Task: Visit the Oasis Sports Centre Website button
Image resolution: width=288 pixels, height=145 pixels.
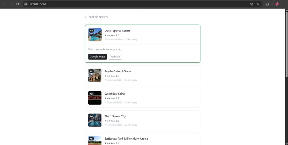Action: (x=115, y=57)
